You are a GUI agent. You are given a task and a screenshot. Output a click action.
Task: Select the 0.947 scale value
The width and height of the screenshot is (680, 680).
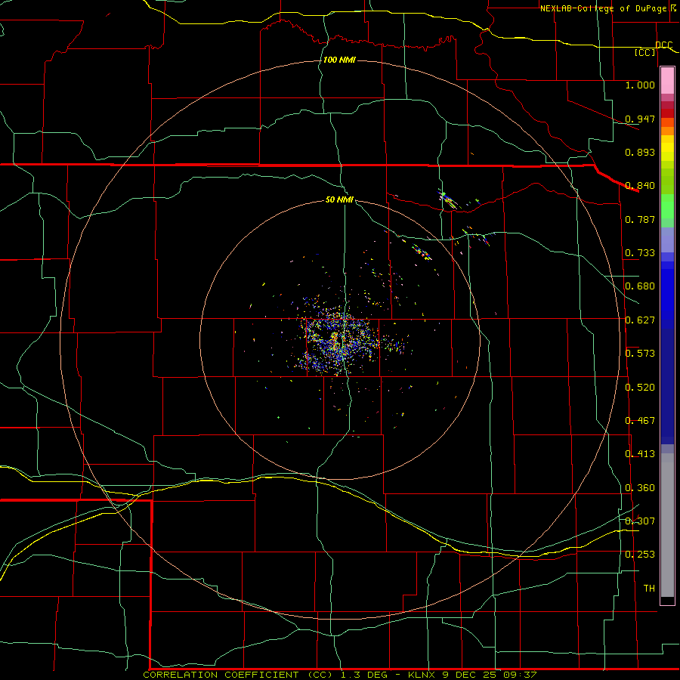pos(640,119)
